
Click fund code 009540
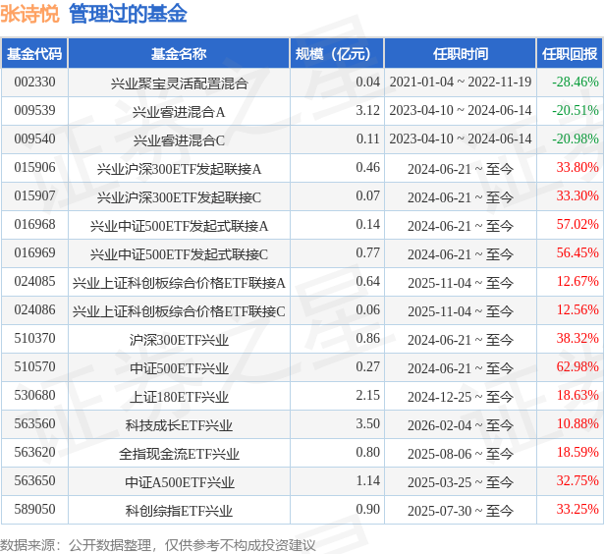point(34,139)
